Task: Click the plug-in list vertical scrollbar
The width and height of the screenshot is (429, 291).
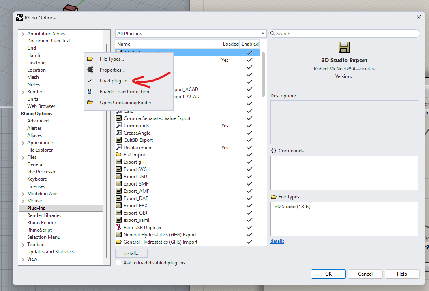Action: point(263,73)
